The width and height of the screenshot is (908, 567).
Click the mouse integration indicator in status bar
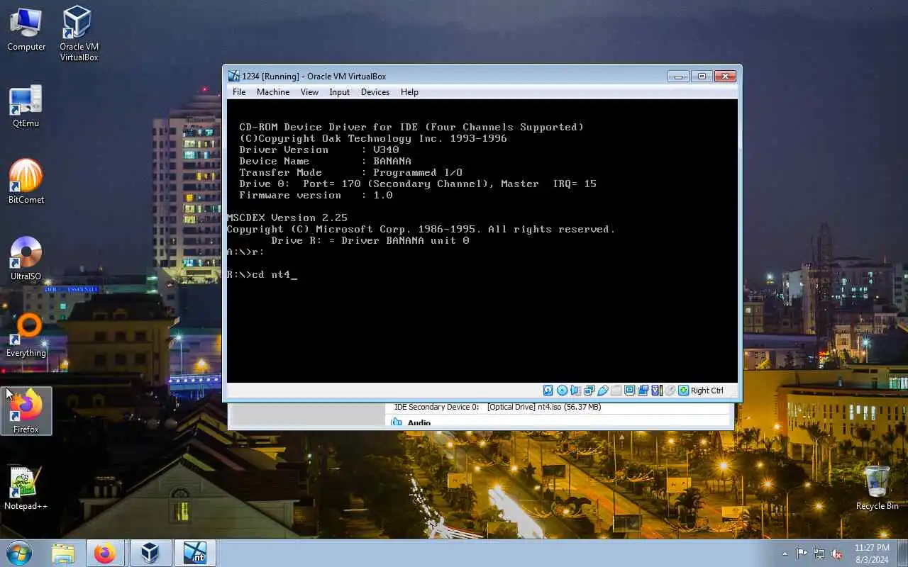click(670, 391)
